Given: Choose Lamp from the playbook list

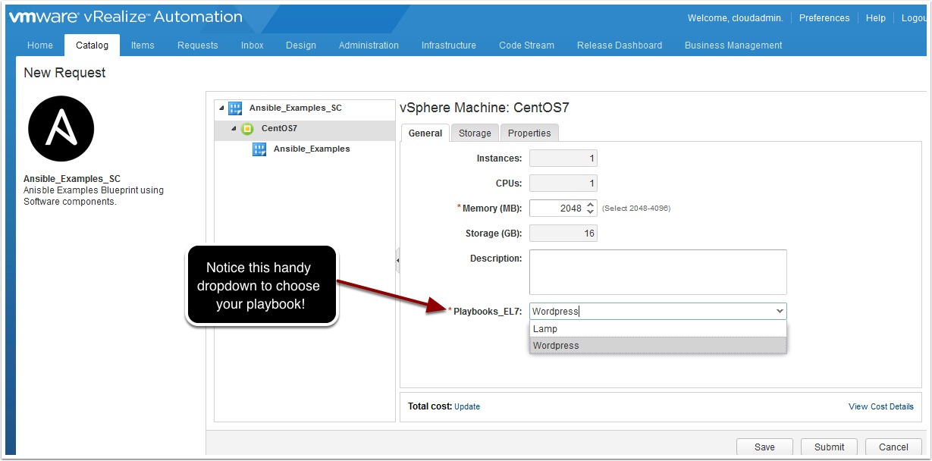Looking at the screenshot, I should click(658, 329).
